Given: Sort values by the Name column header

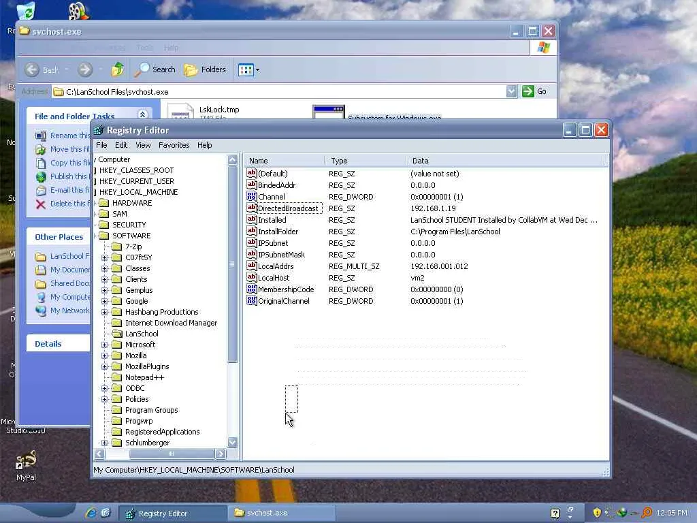Looking at the screenshot, I should click(x=284, y=161).
